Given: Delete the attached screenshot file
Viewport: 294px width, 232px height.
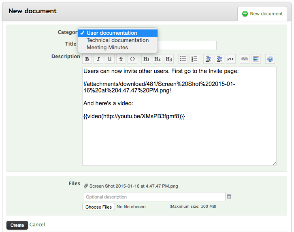Looking at the screenshot, I should click(229, 196).
